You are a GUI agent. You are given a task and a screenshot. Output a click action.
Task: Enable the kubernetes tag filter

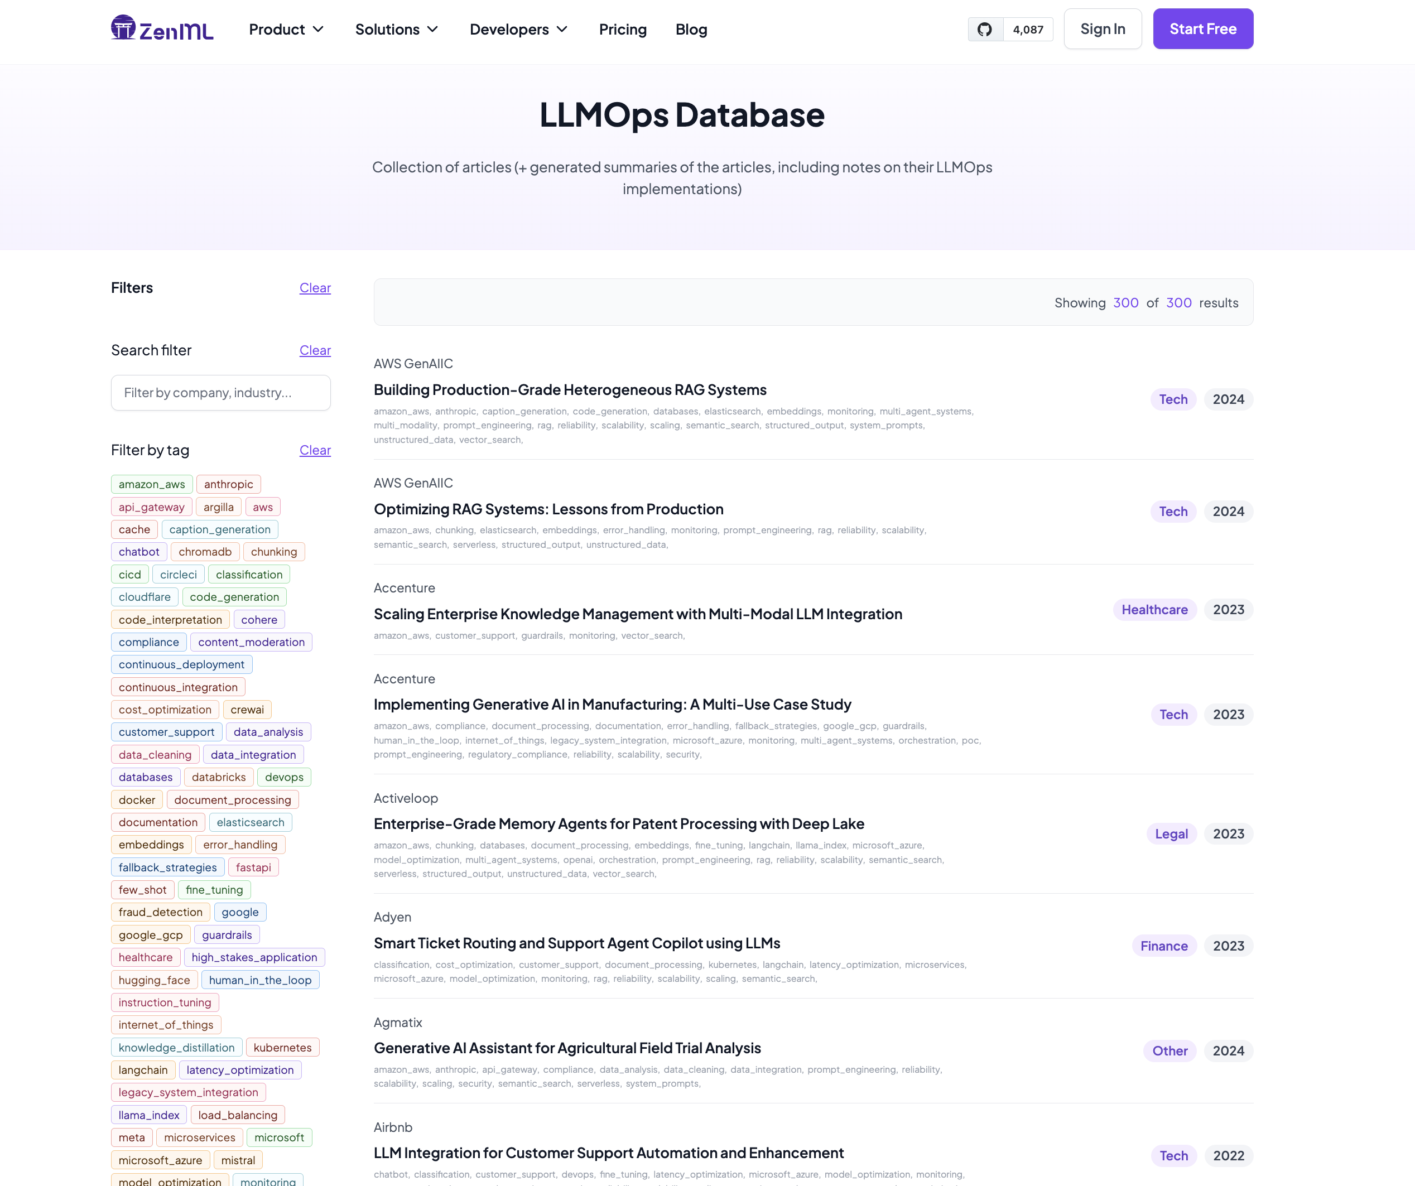tap(282, 1047)
